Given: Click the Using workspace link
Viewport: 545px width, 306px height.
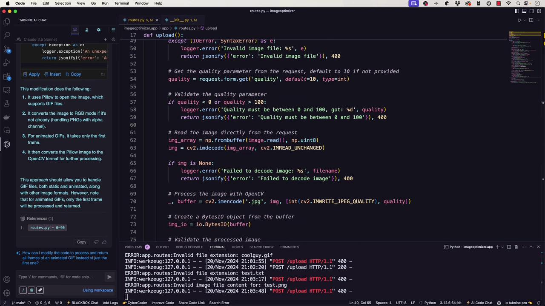Looking at the screenshot, I should pos(98,290).
